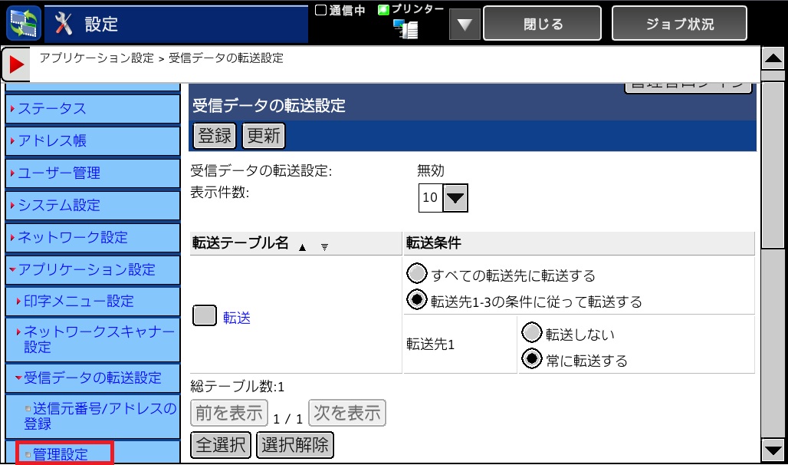This screenshot has height=465, width=788.
Task: Choose 転送しない for 転送先1
Action: (x=530, y=333)
